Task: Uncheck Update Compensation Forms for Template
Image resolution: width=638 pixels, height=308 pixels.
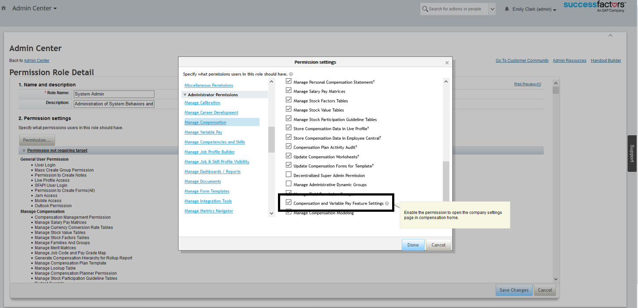Action: pos(288,165)
